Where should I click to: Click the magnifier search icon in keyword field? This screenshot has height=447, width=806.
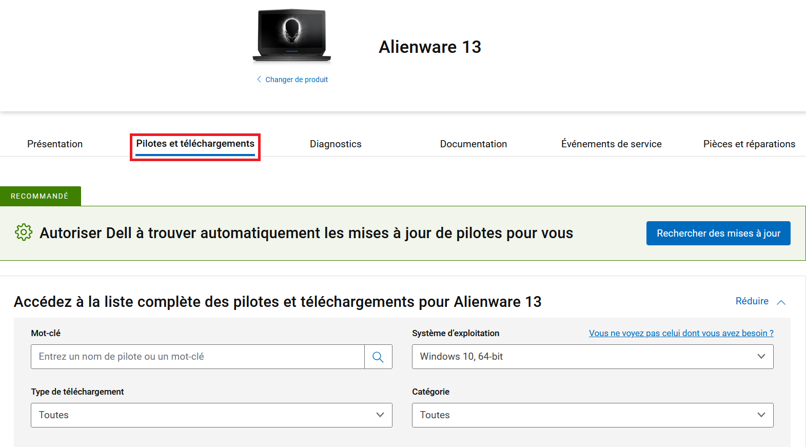point(378,357)
